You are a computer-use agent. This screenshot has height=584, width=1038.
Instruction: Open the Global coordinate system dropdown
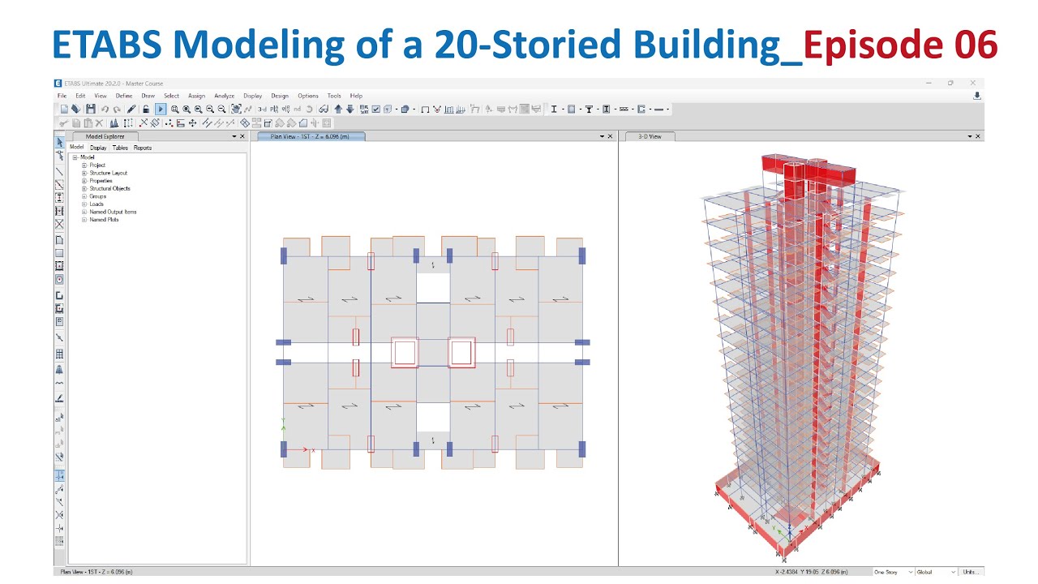coord(936,572)
